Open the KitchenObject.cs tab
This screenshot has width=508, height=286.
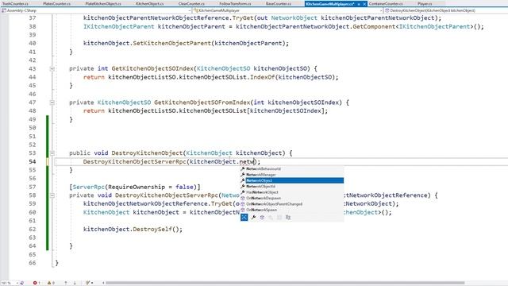[x=150, y=3]
